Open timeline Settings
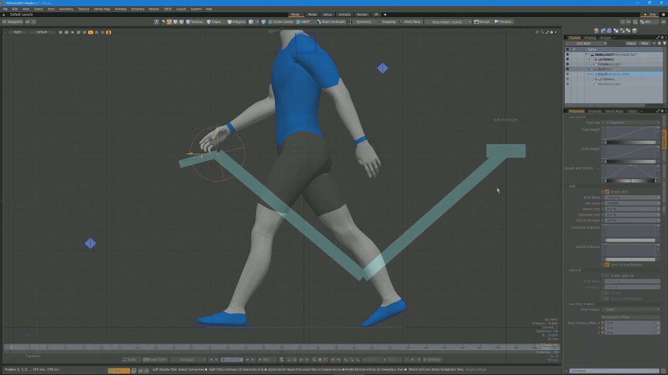 pos(432,359)
